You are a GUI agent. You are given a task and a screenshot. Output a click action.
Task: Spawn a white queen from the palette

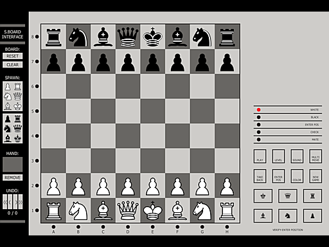click(17, 96)
